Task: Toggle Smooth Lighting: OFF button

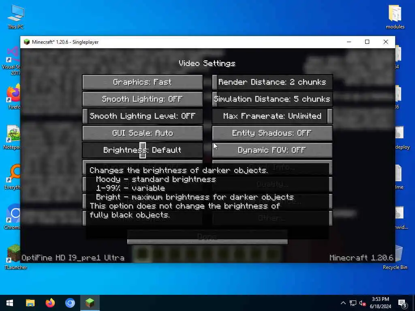Action: click(142, 99)
